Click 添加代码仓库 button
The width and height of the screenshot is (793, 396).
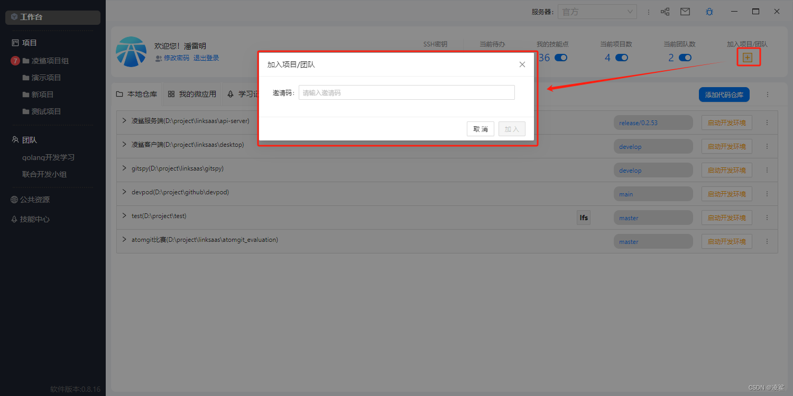[x=724, y=95]
